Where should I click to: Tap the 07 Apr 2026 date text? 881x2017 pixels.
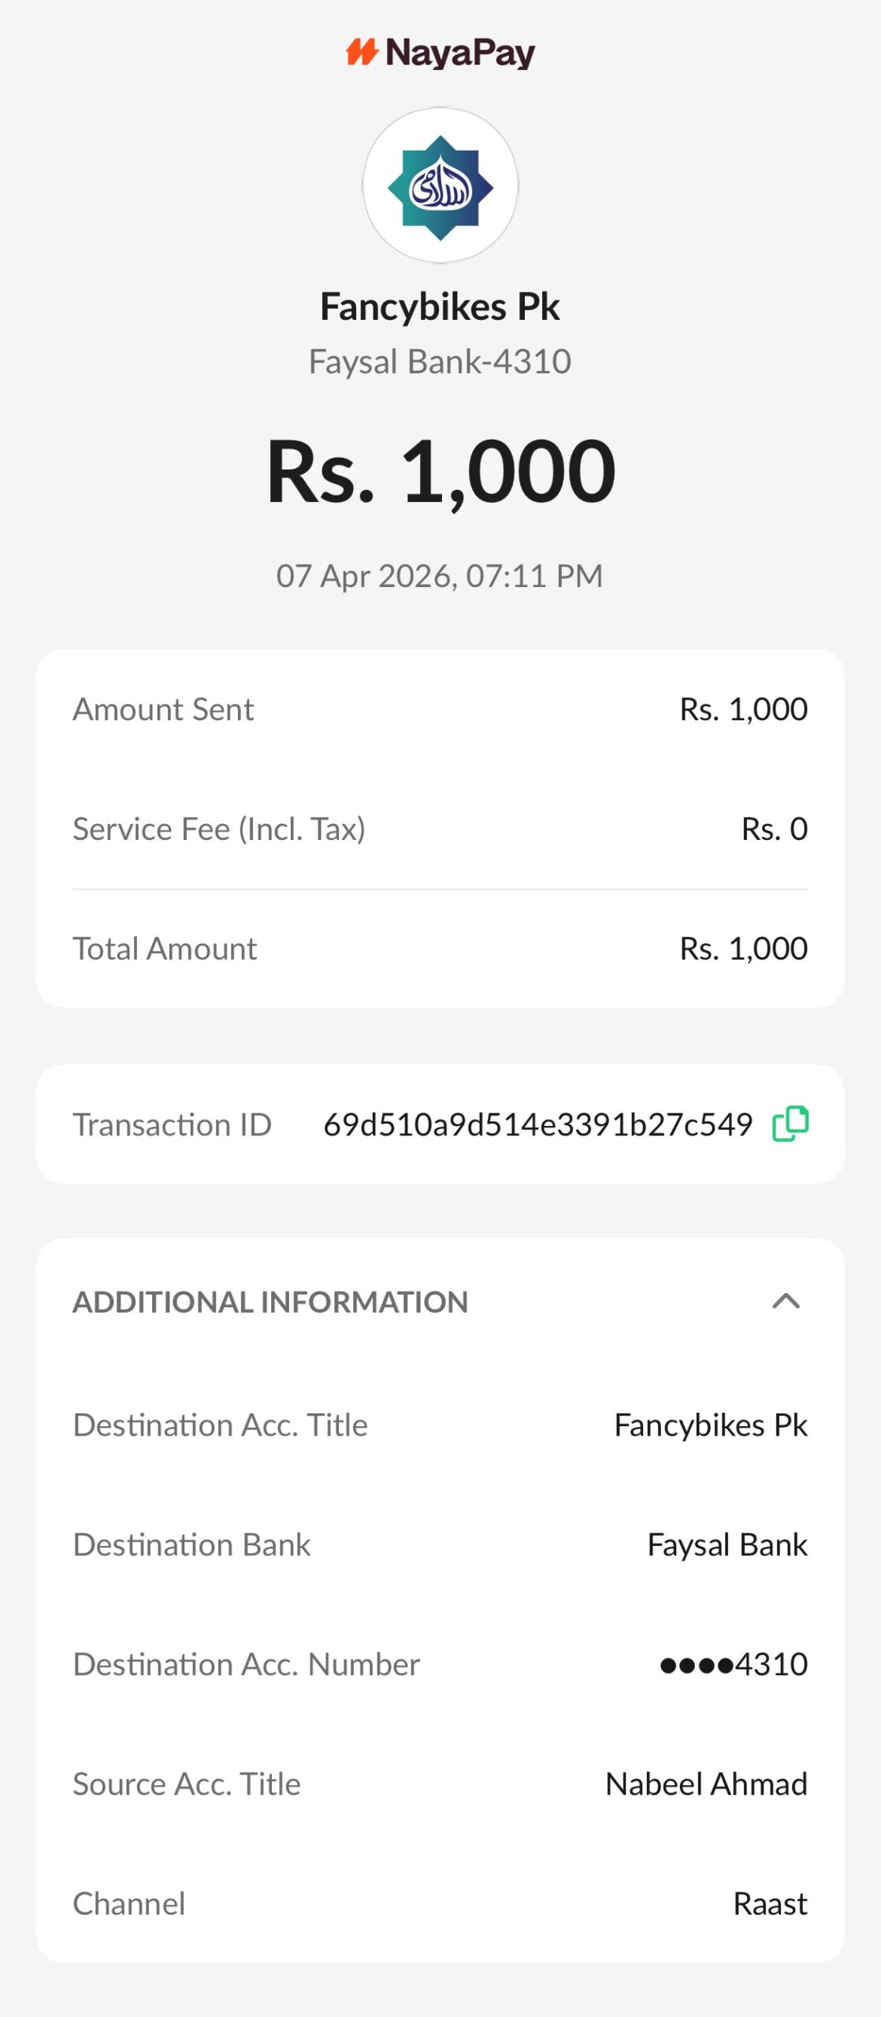point(440,576)
